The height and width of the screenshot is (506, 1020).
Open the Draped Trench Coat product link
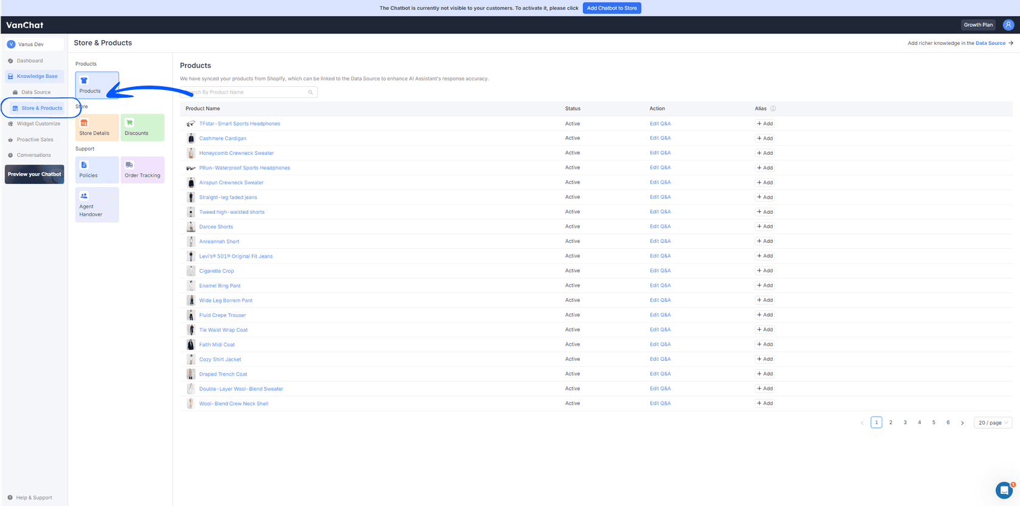point(223,374)
